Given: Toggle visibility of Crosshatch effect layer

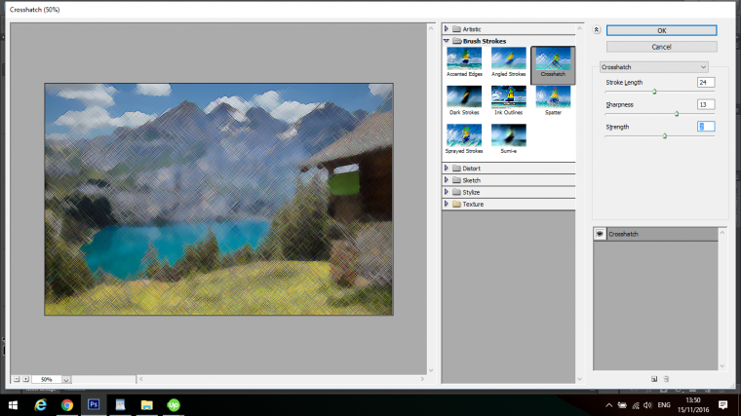Looking at the screenshot, I should 600,234.
